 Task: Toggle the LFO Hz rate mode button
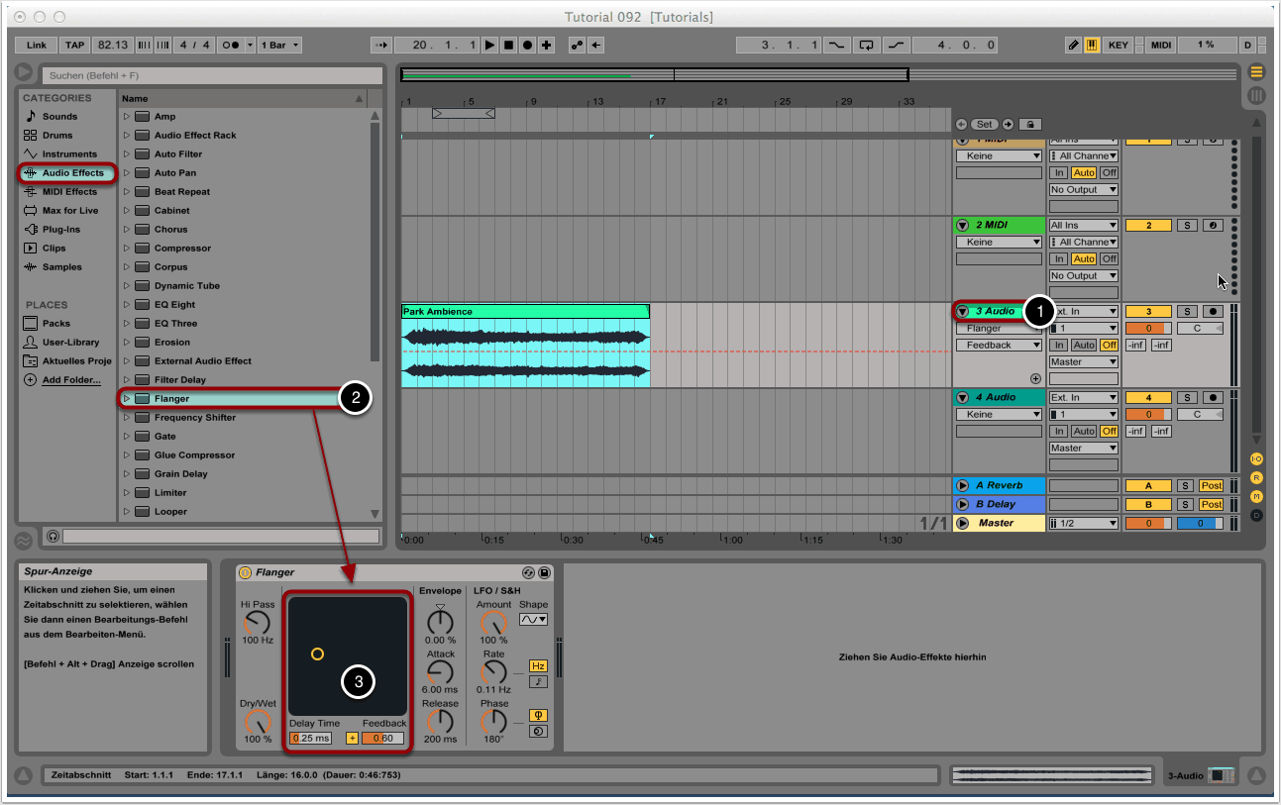click(x=538, y=665)
